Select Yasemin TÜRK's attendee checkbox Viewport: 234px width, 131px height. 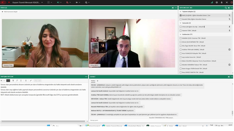tap(181, 30)
